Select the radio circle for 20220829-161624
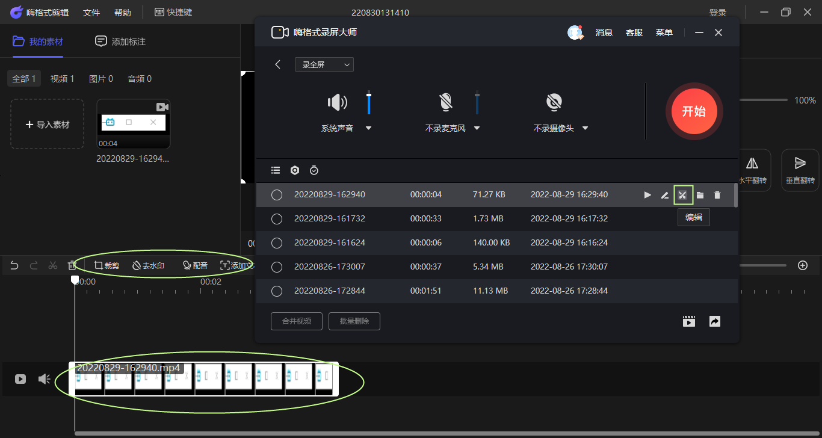Viewport: 822px width, 438px height. coord(277,243)
